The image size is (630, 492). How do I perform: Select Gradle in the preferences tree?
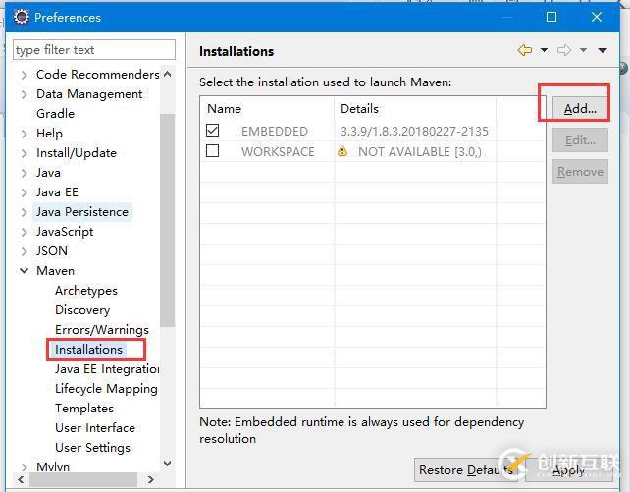56,114
